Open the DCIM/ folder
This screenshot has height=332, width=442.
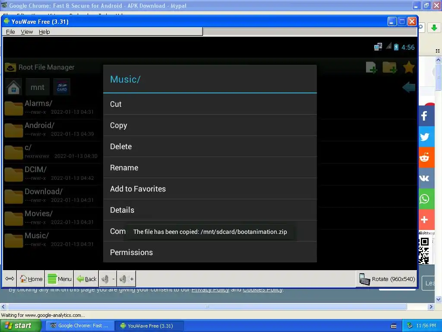pyautogui.click(x=52, y=174)
